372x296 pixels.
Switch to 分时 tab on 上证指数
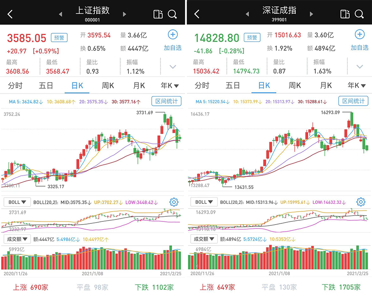[15, 86]
